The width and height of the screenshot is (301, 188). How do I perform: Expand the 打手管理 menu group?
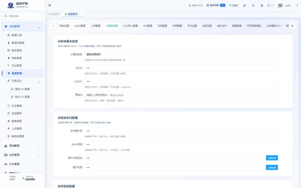pyautogui.click(x=22, y=164)
